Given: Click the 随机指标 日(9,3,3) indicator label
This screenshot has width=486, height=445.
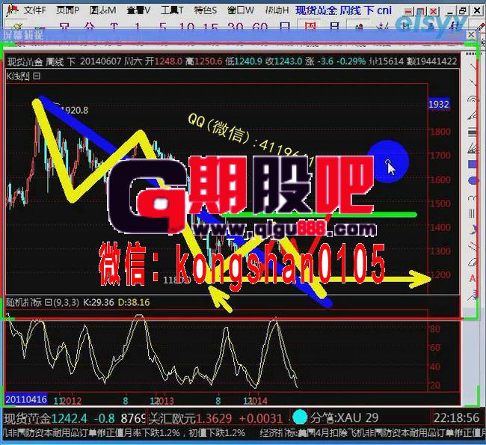Looking at the screenshot, I should pos(43,302).
